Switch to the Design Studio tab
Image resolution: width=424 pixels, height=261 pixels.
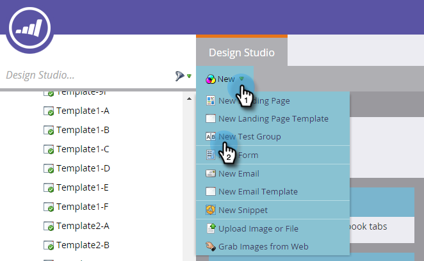point(241,52)
